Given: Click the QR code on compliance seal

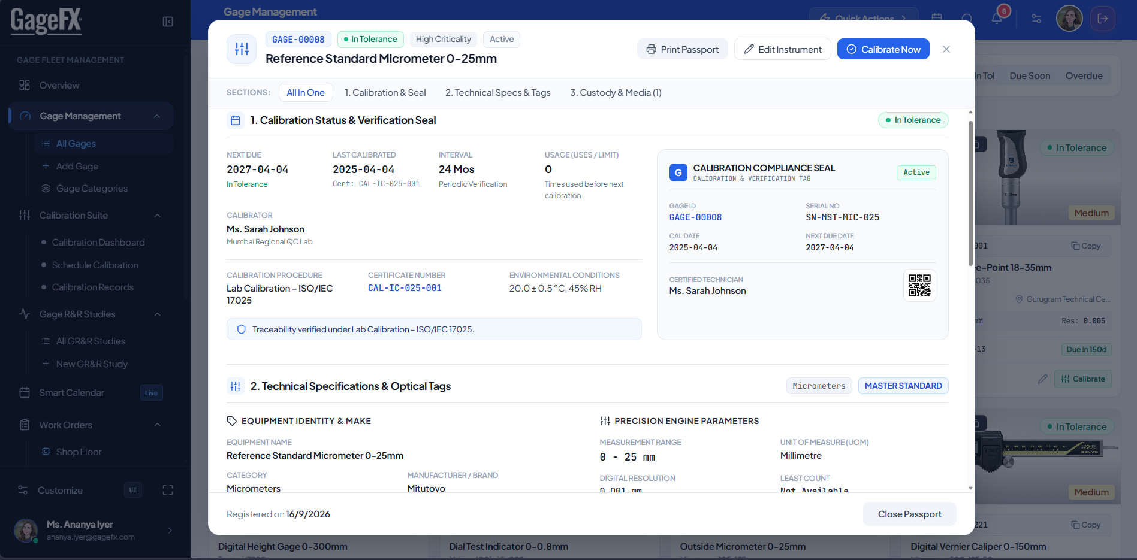Looking at the screenshot, I should 919,286.
